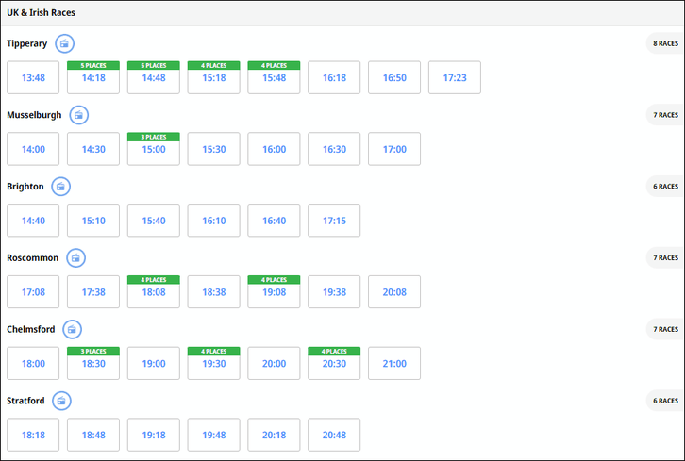Open Musselburgh 15:00 race
The height and width of the screenshot is (461, 685).
[x=154, y=149]
